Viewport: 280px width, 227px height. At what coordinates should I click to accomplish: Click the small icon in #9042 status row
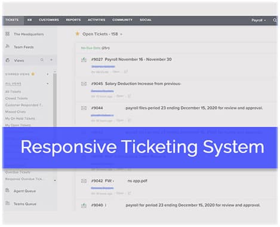129,193
